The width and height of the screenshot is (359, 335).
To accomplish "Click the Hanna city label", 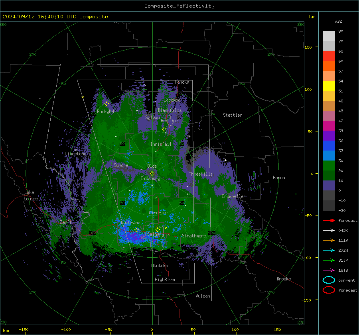I will click(x=279, y=178).
